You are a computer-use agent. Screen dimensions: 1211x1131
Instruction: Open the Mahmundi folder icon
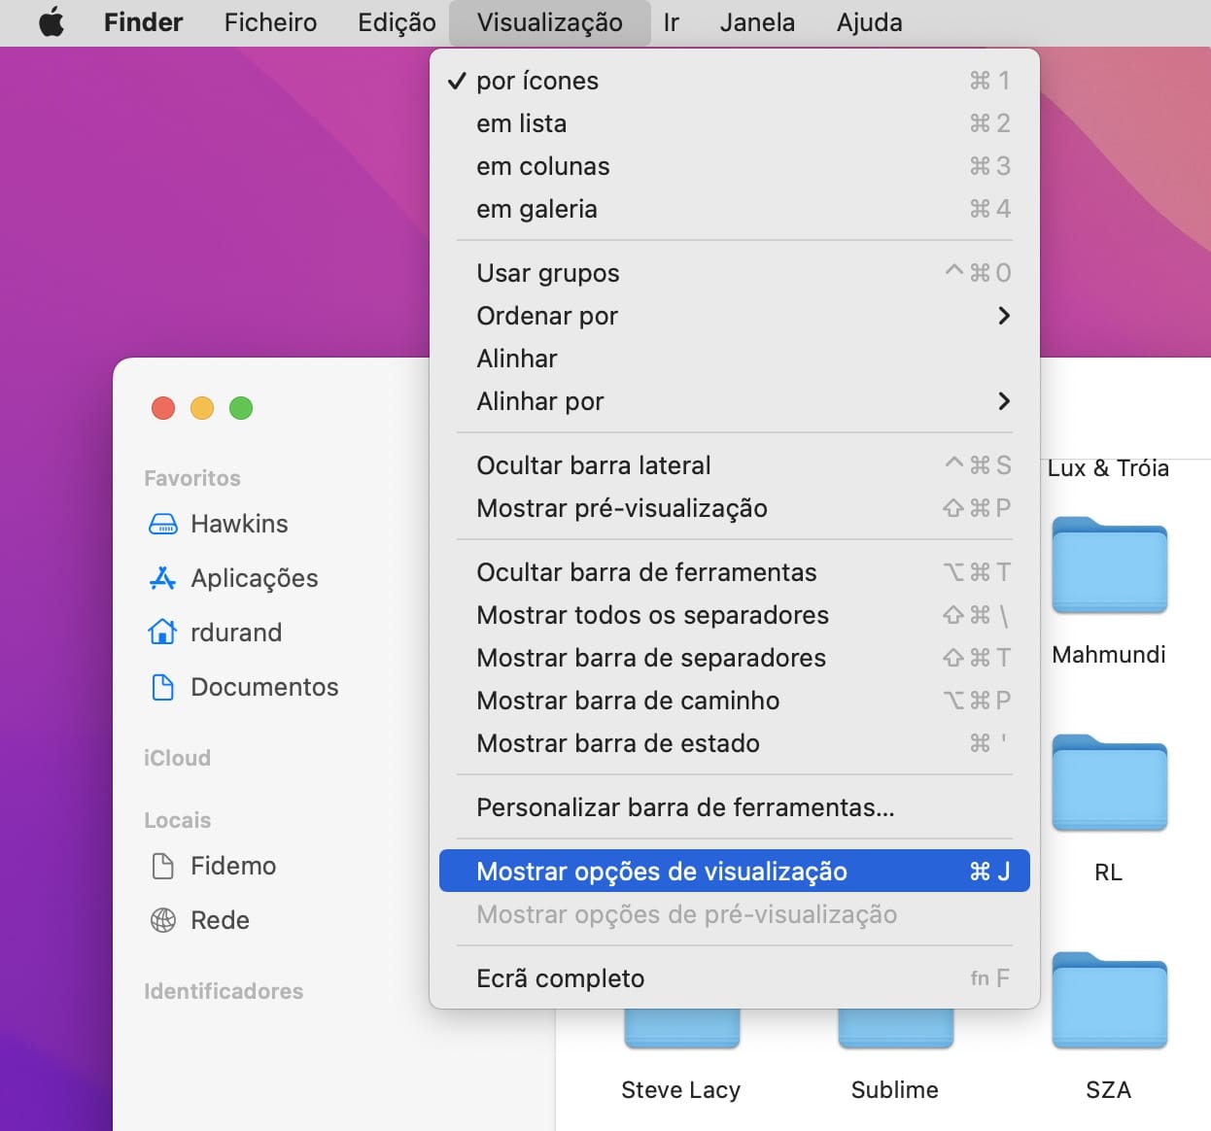pos(1109,566)
